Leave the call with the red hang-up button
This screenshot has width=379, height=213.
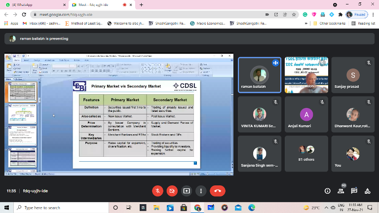[218, 191]
